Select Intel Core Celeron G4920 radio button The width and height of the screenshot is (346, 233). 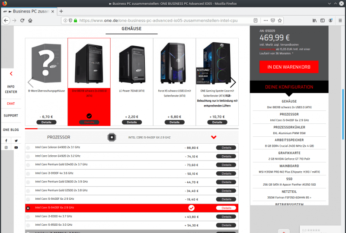(x=28, y=157)
